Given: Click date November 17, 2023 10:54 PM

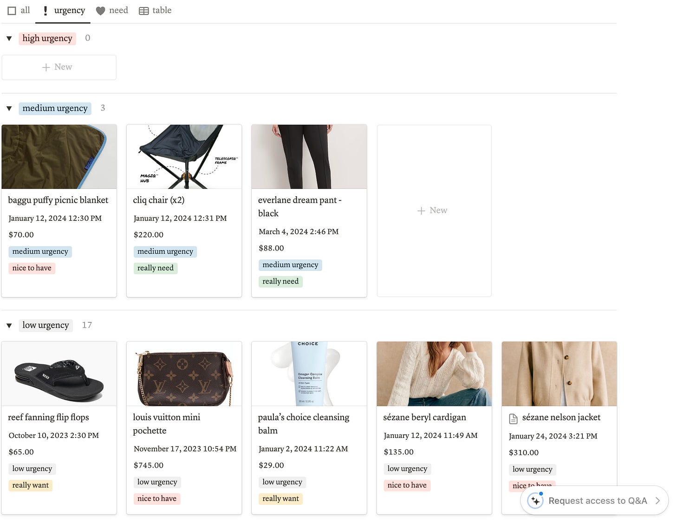Looking at the screenshot, I should coord(185,449).
